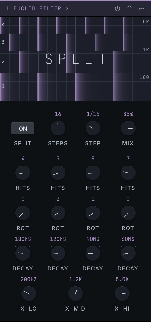Select the 60MS decay value

coord(128,239)
